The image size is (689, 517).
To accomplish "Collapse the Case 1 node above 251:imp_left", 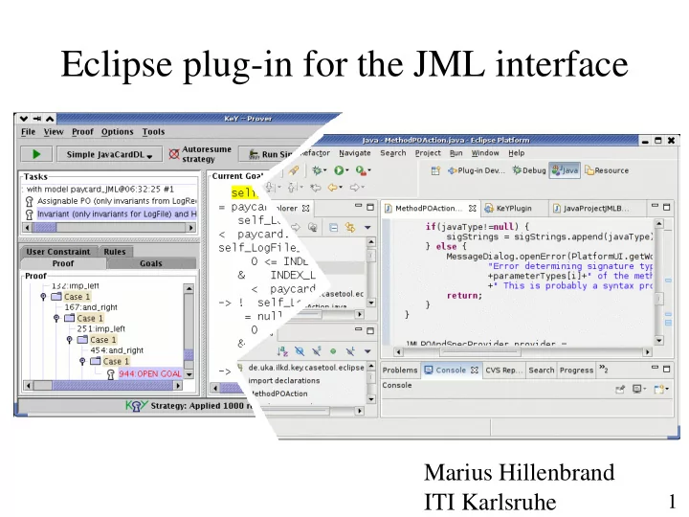I will click(56, 318).
